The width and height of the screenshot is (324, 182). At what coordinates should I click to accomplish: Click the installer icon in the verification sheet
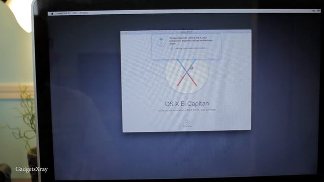(x=161, y=42)
